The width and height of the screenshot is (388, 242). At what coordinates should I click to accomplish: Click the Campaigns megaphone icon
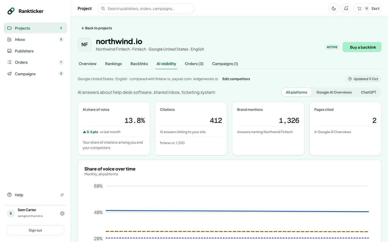tap(9, 74)
